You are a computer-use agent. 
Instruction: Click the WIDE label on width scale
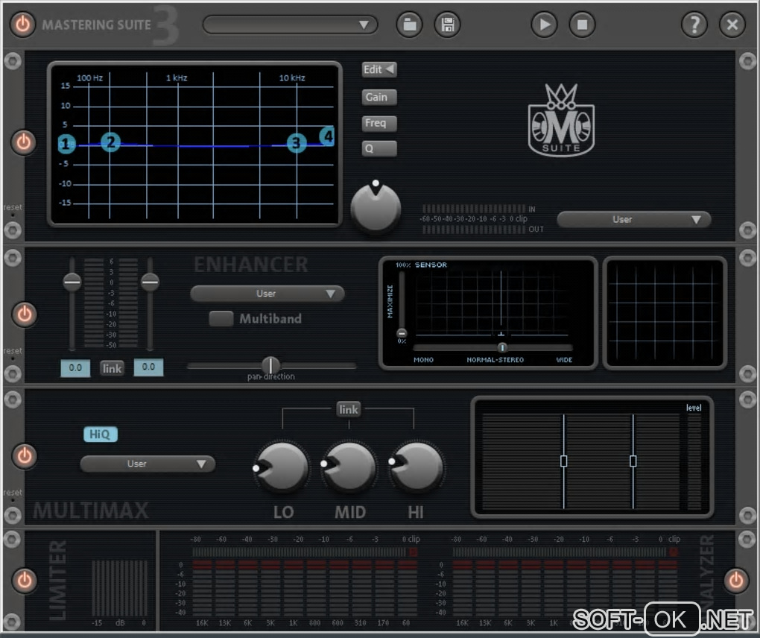[564, 360]
